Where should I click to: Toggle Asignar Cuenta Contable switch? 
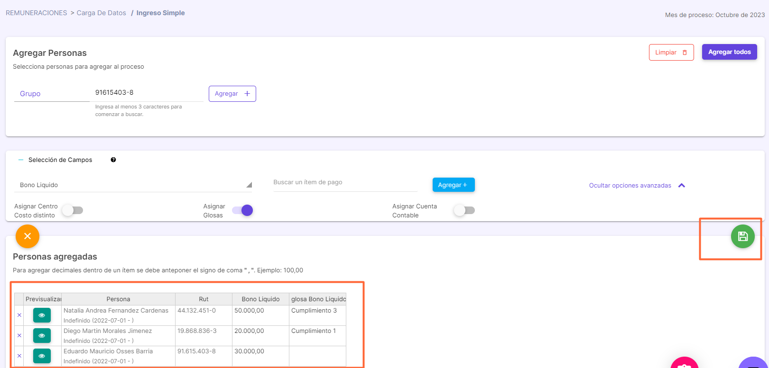point(464,210)
